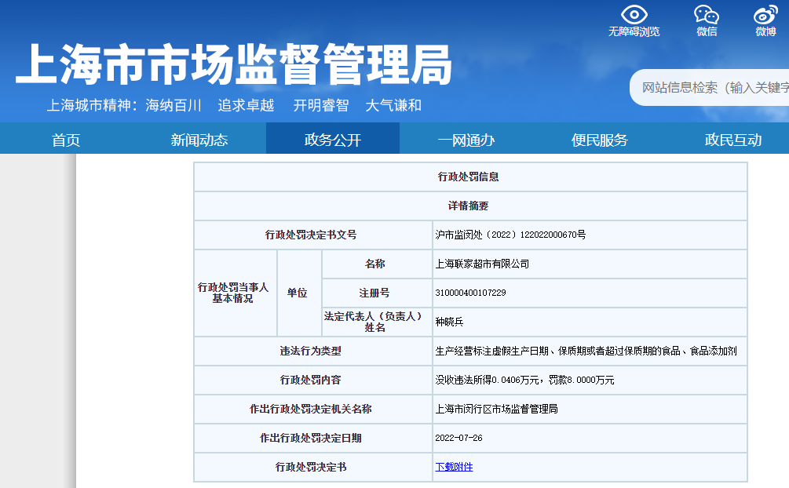The height and width of the screenshot is (488, 789).
Task: Select the violation type text 生产经营标注虚假生产日期
Action: [491, 351]
